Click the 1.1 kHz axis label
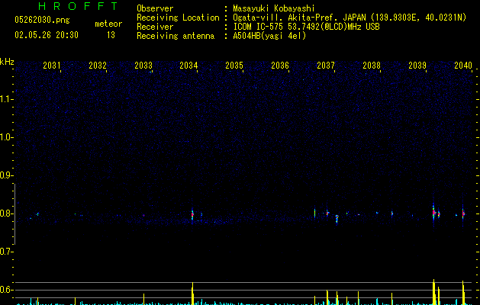The width and height of the screenshot is (480, 305). (5, 99)
